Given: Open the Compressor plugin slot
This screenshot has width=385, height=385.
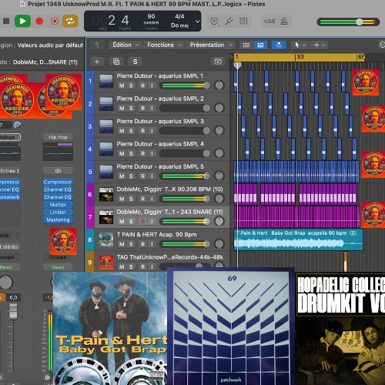Looking at the screenshot, I should tap(58, 182).
